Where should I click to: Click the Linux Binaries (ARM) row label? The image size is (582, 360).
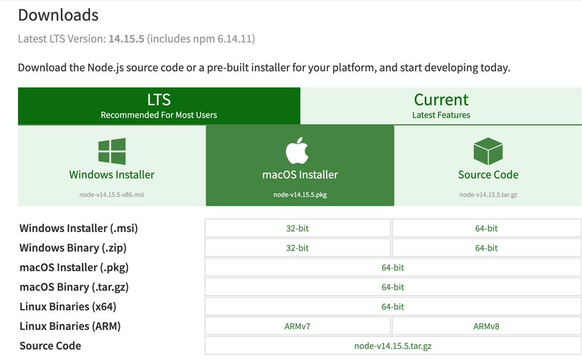(x=70, y=326)
